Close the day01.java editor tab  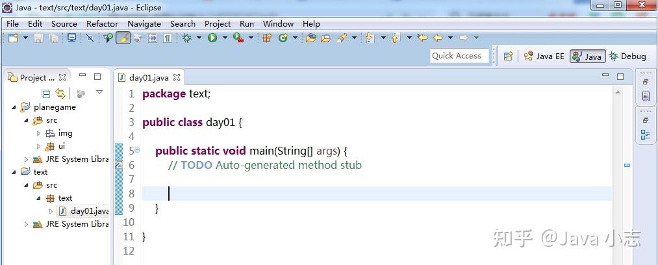tap(177, 77)
